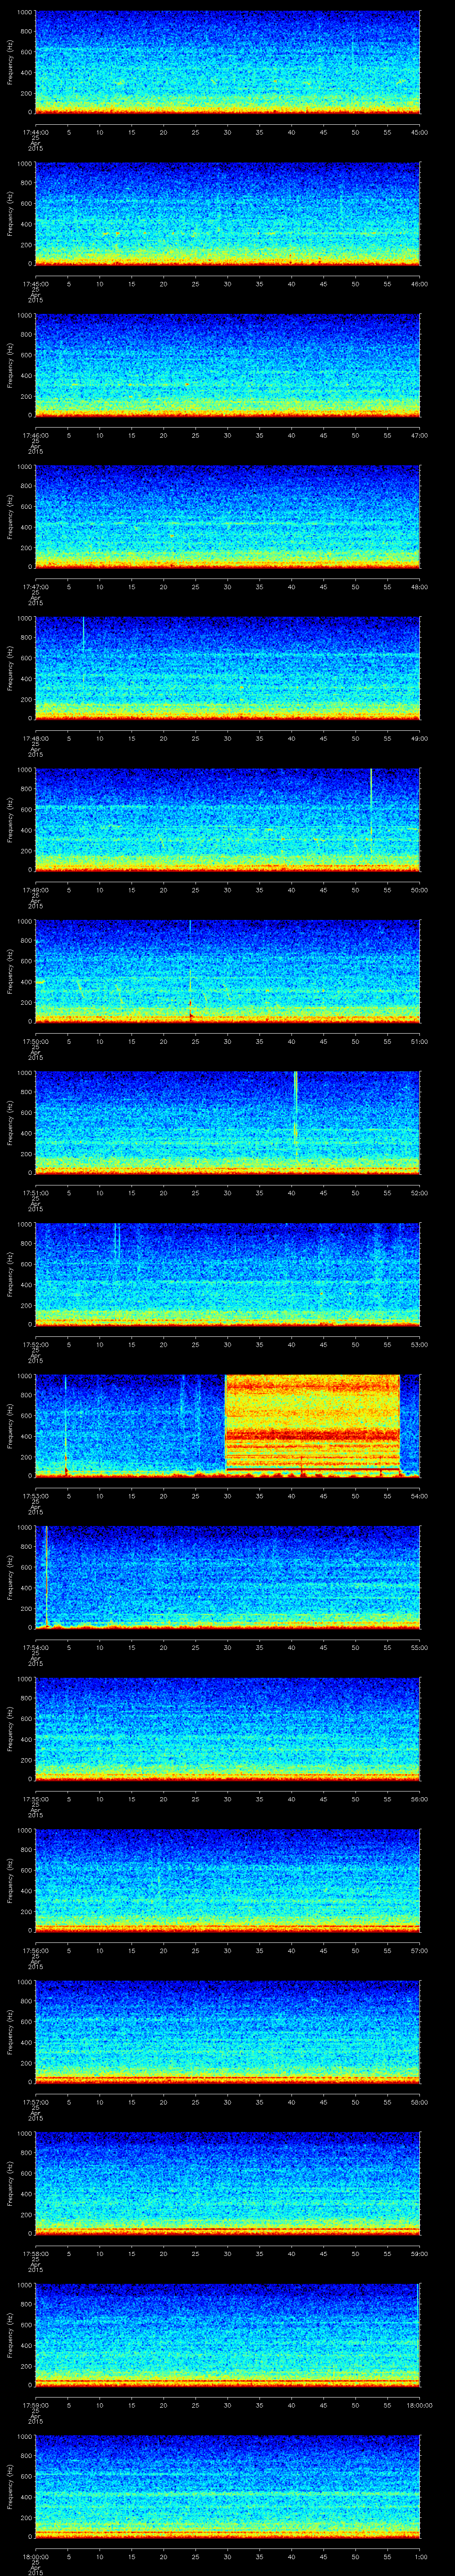Click the 17:57:00 start time label

pyautogui.click(x=35, y=2102)
